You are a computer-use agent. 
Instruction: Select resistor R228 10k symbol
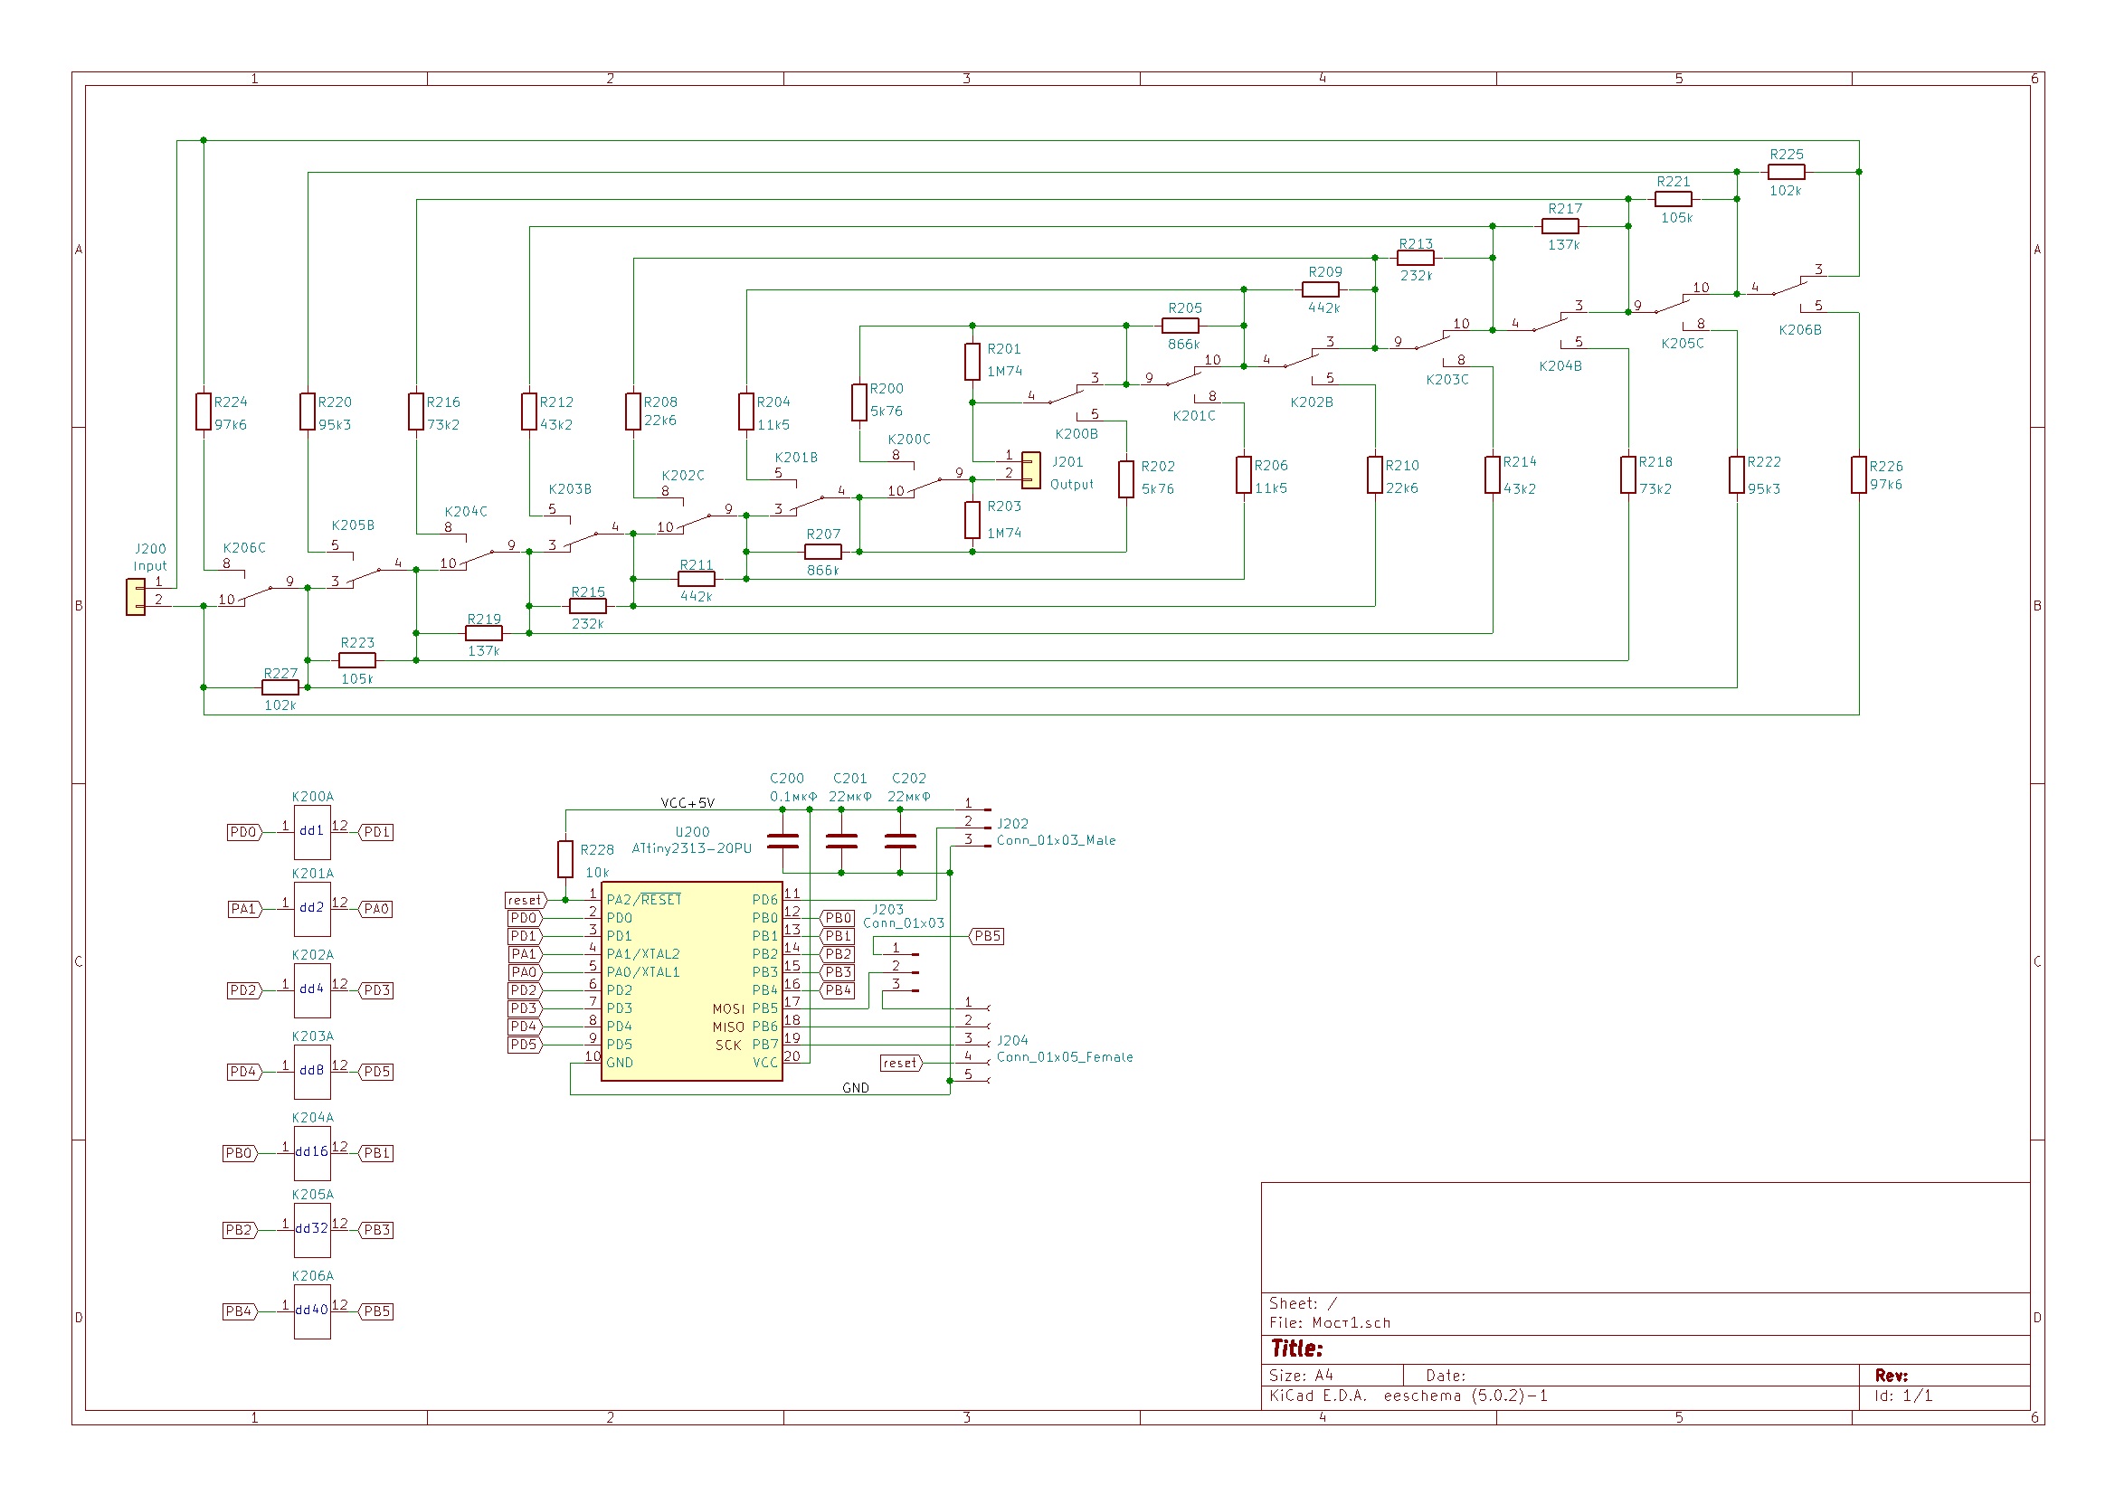tap(565, 858)
